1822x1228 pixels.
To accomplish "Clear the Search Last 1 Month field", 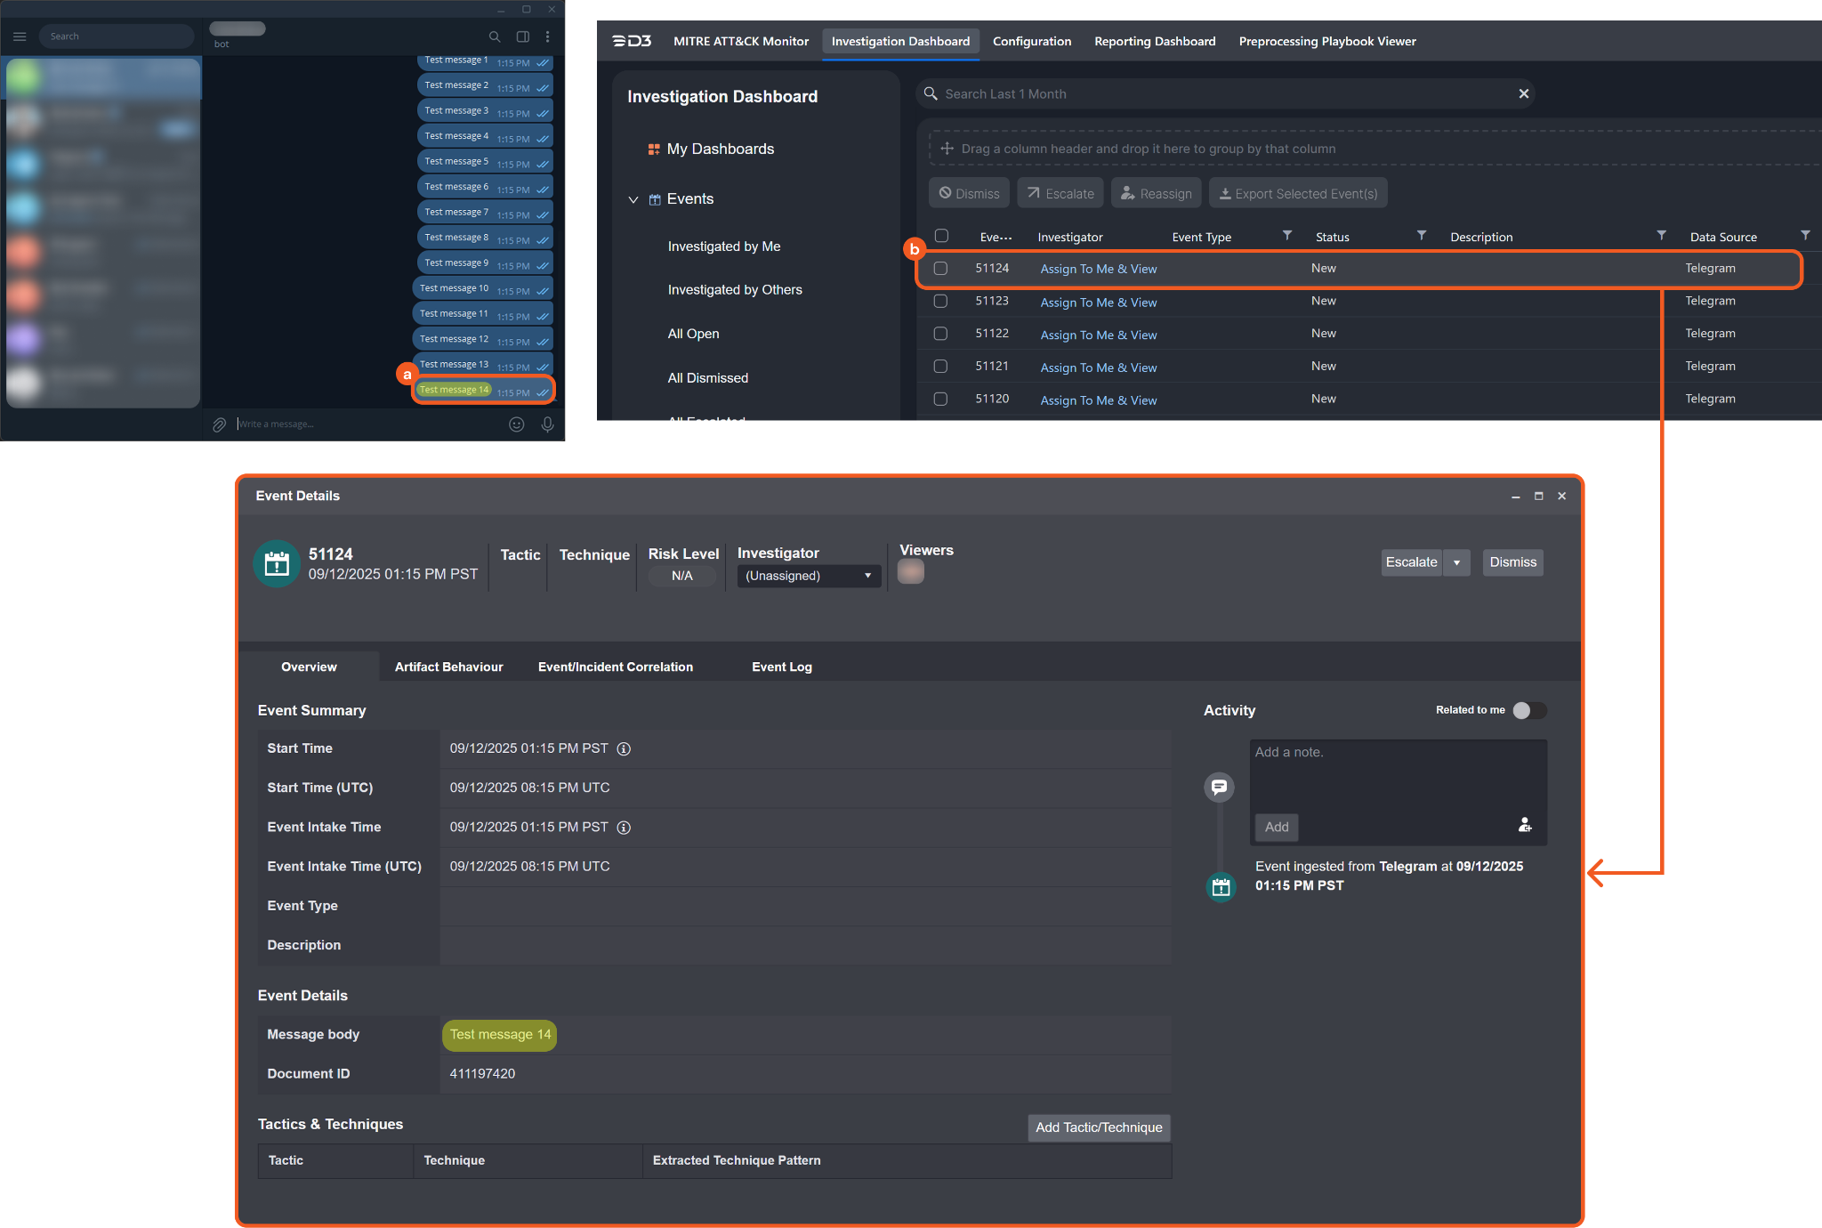I will [x=1523, y=93].
